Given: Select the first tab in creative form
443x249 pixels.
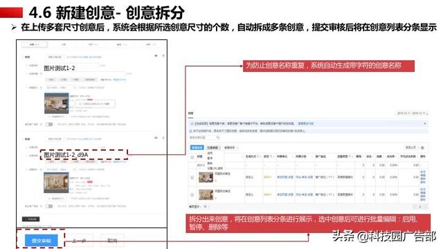Looking at the screenshot, I should [35, 44].
